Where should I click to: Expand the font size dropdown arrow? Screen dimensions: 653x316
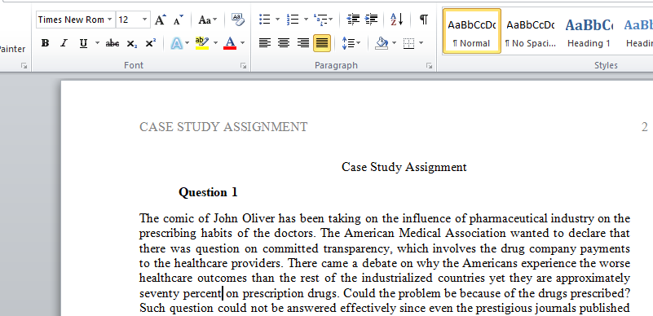click(x=144, y=20)
